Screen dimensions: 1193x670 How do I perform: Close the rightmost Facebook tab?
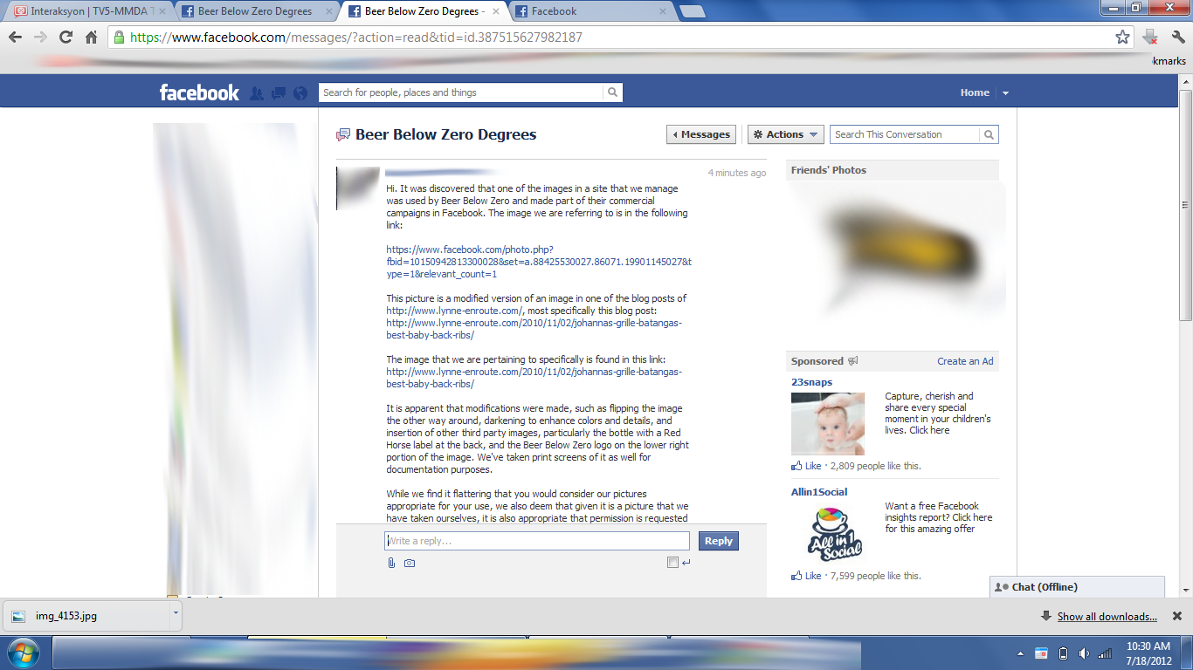click(x=662, y=11)
